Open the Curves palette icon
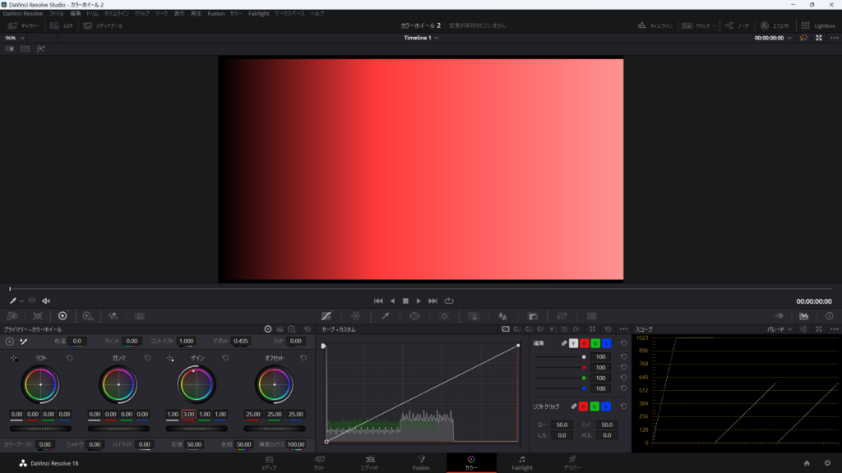The image size is (842, 473). (x=326, y=315)
